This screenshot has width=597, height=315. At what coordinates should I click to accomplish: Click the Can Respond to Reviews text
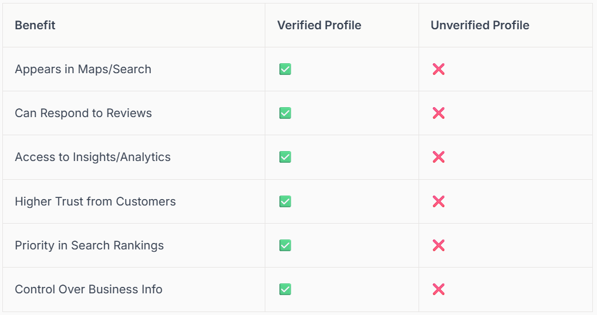coord(83,113)
